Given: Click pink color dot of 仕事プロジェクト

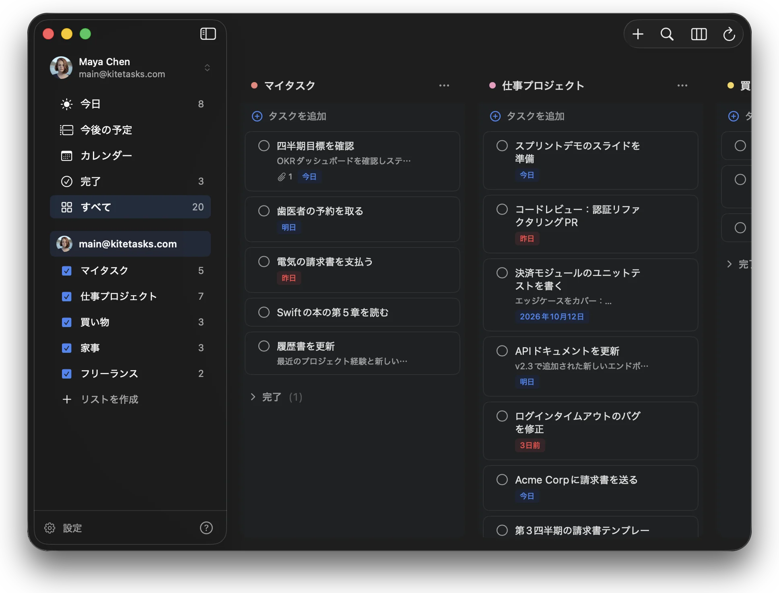Looking at the screenshot, I should [x=492, y=85].
